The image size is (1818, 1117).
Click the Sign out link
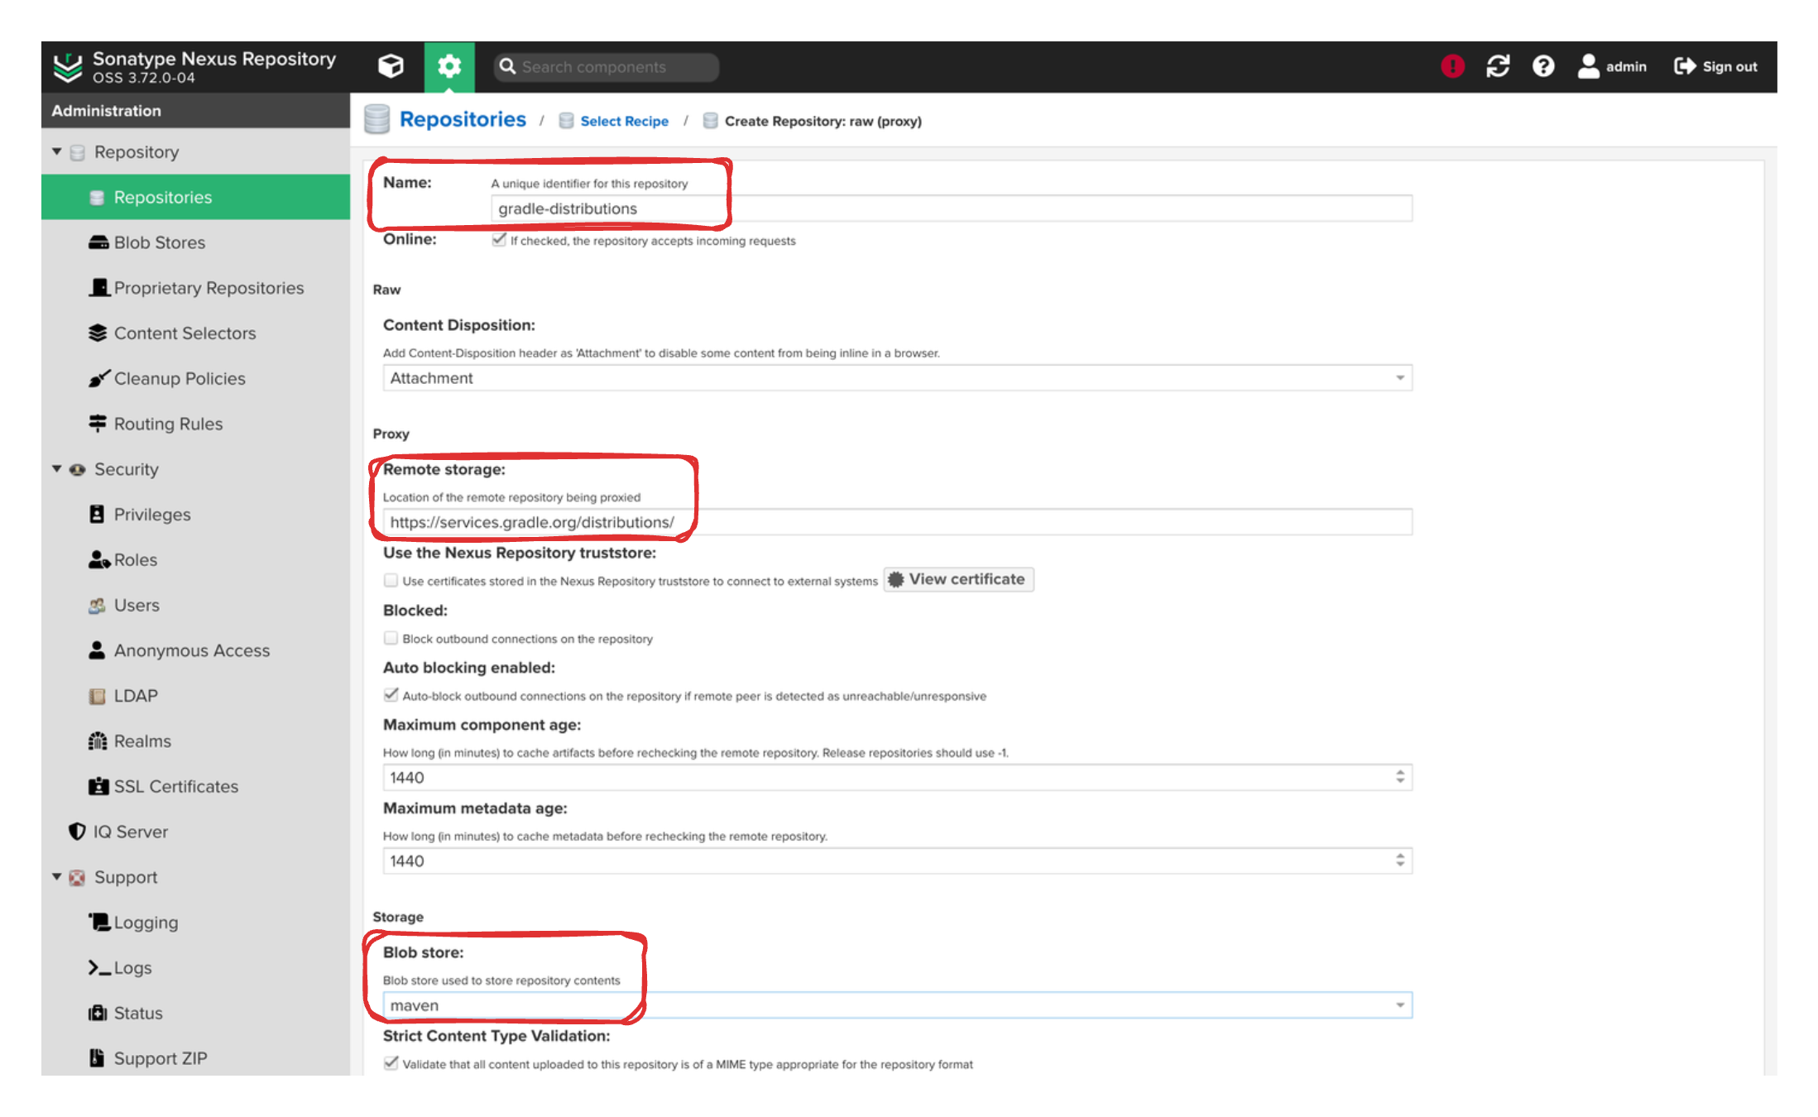[1715, 66]
